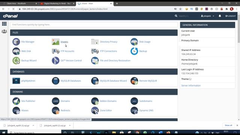
Task: Open the Site Publisher icon
Action: 16,101
